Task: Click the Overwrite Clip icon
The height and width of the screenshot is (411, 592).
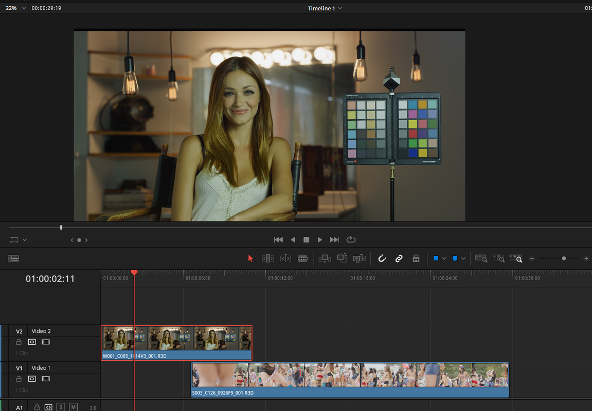Action: click(x=342, y=258)
